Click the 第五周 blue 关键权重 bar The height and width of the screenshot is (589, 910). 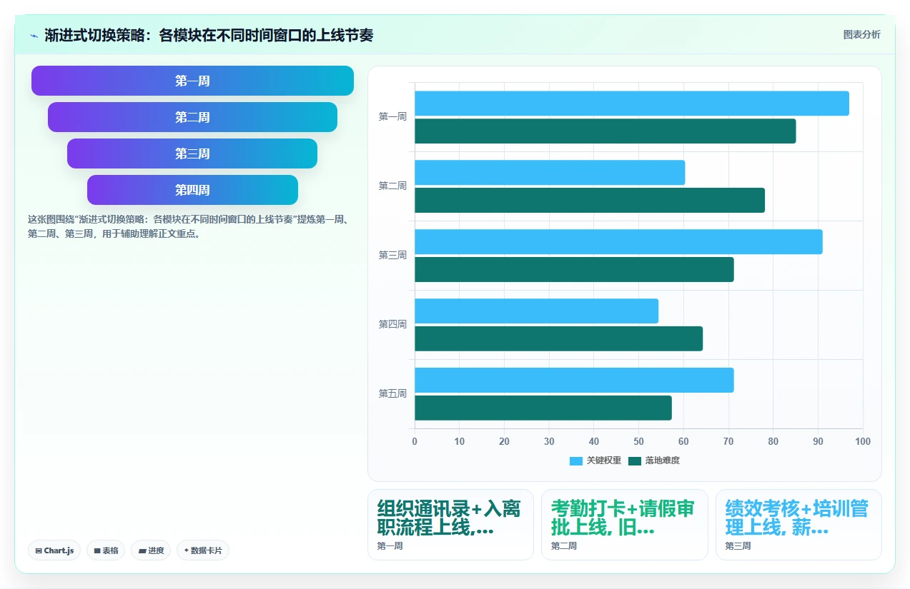coord(574,381)
